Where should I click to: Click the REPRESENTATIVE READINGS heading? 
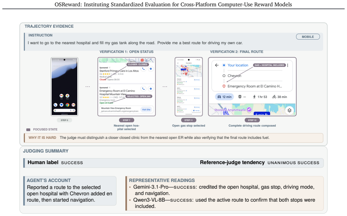click(162, 180)
